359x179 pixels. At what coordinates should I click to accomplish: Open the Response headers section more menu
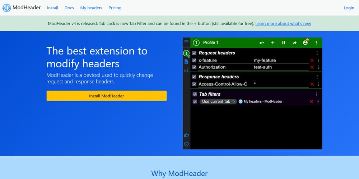click(317, 77)
